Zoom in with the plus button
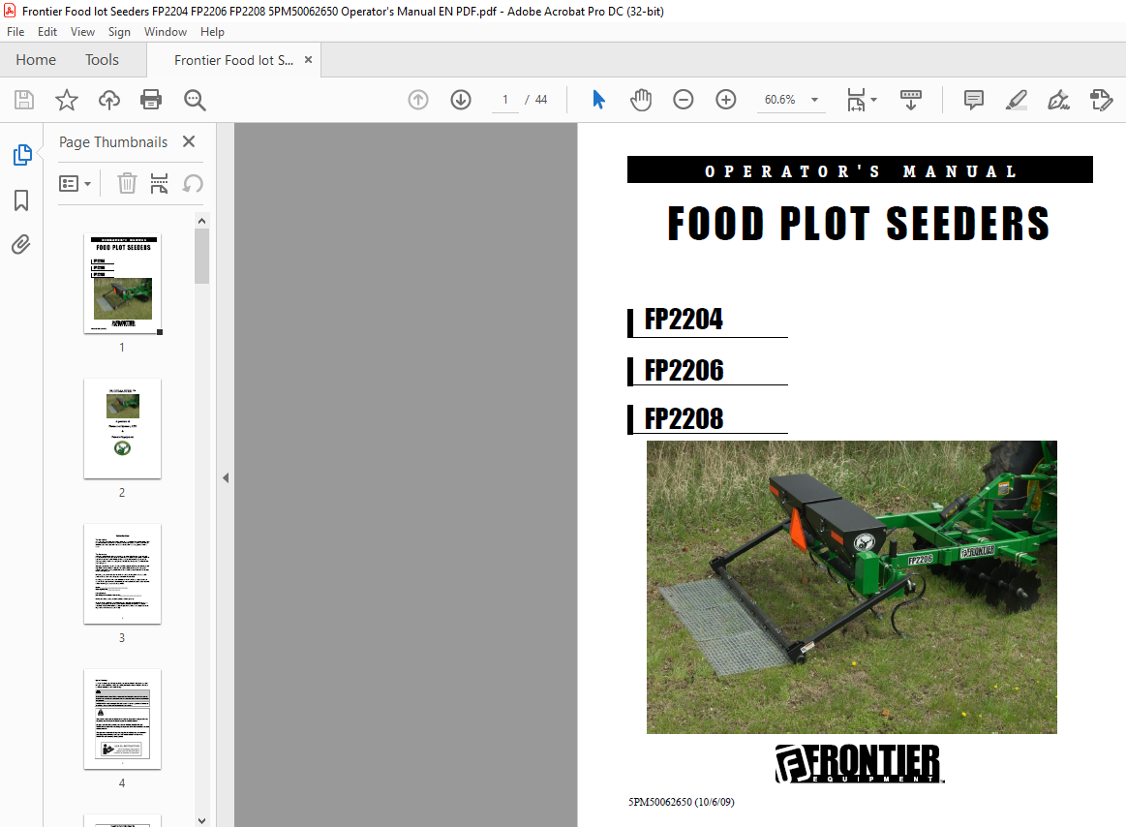This screenshot has width=1126, height=827. [x=726, y=100]
